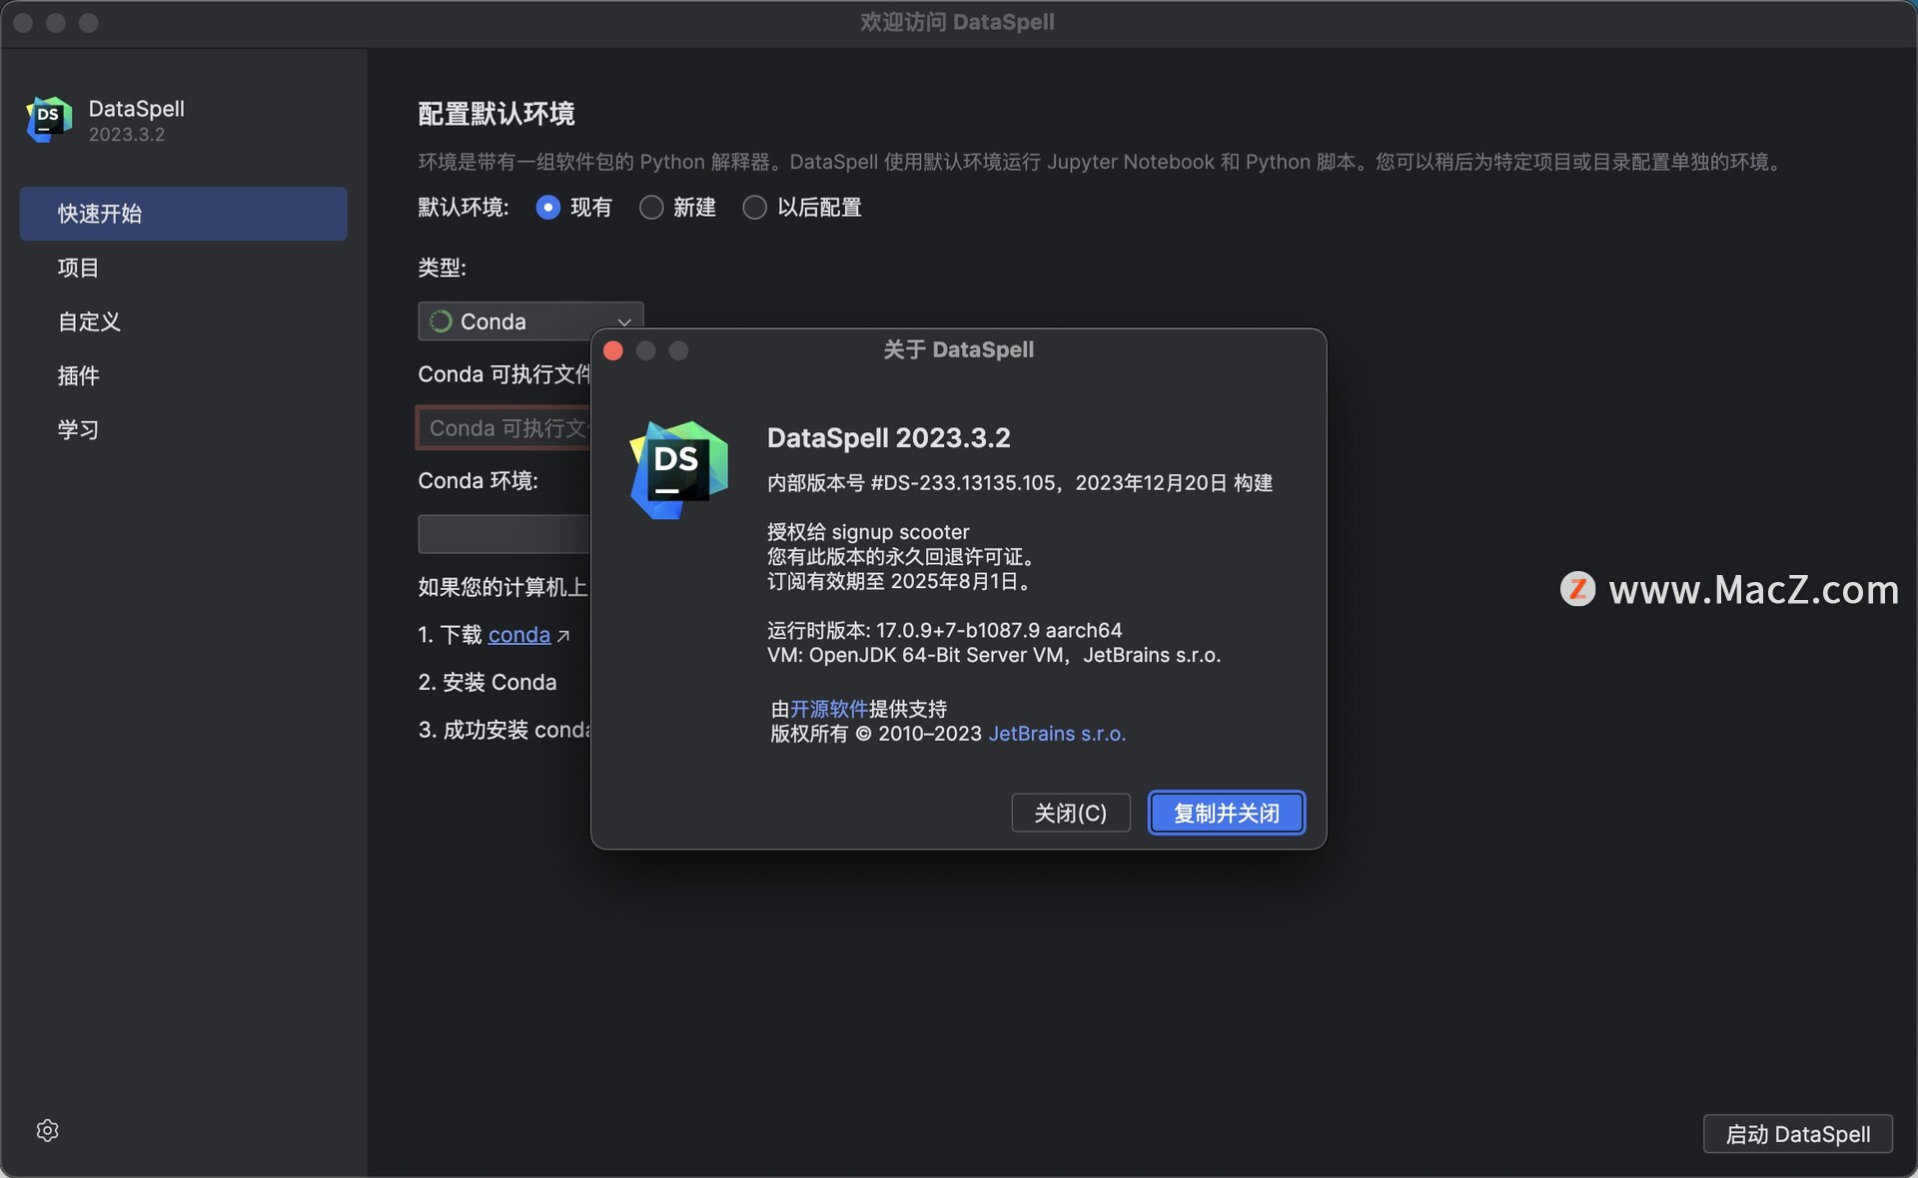This screenshot has width=1918, height=1178.
Task: Click the VM: OpenJDK 64-Bit Server line
Action: [994, 656]
